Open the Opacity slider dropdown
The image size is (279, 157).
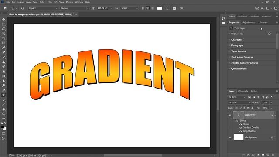(271, 102)
